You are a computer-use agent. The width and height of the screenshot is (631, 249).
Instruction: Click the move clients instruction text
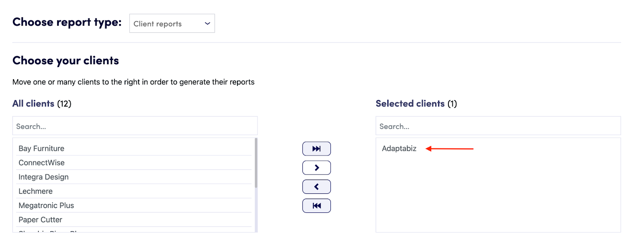click(133, 82)
